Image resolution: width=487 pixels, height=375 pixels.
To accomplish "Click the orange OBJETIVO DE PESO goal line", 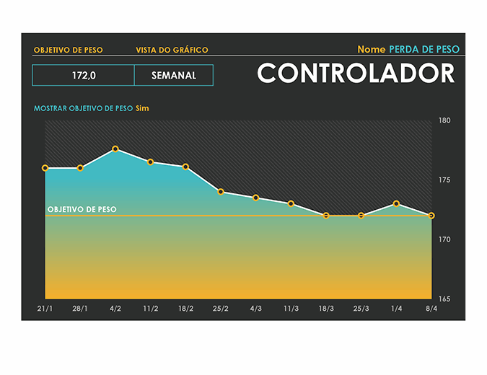I will (x=253, y=216).
